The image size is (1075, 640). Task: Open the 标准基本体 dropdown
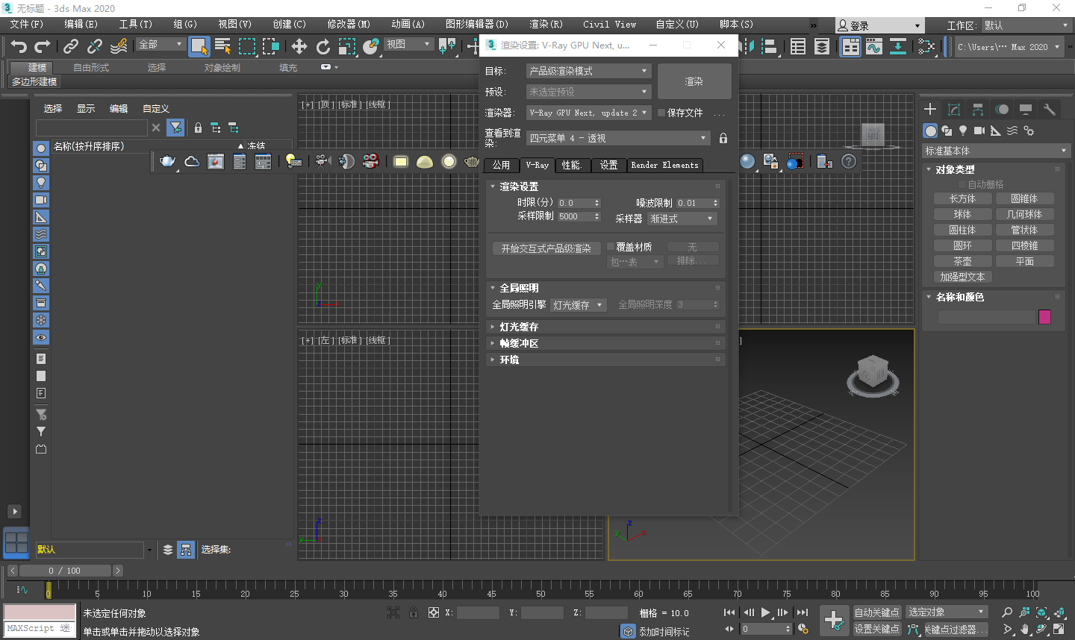[x=995, y=150]
